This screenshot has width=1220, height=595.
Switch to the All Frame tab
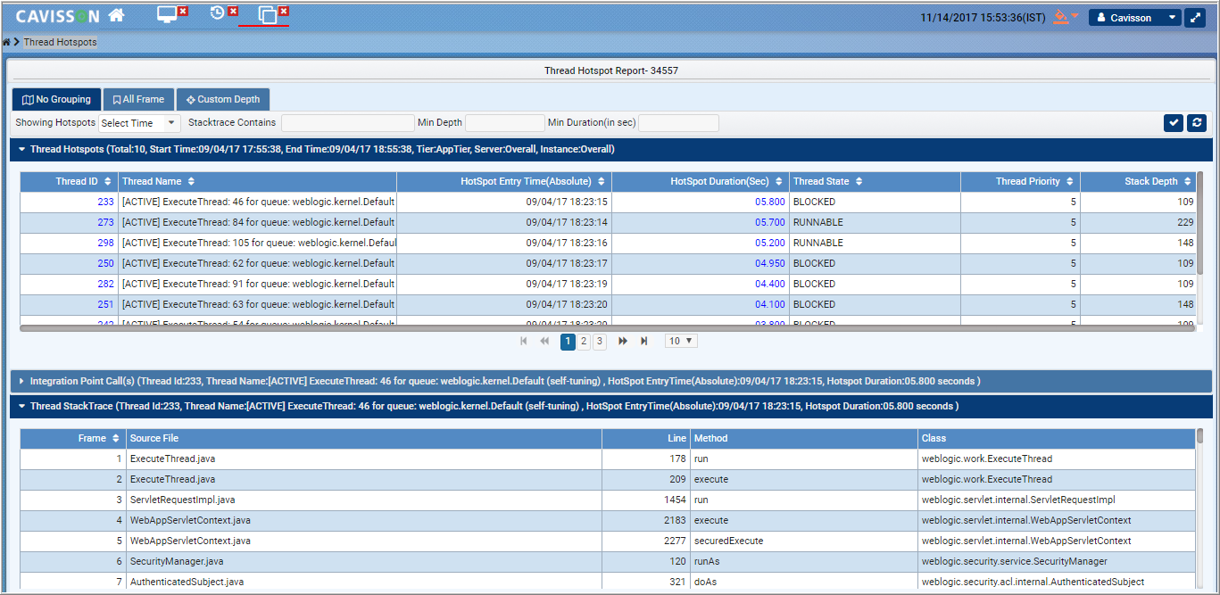pyautogui.click(x=138, y=99)
